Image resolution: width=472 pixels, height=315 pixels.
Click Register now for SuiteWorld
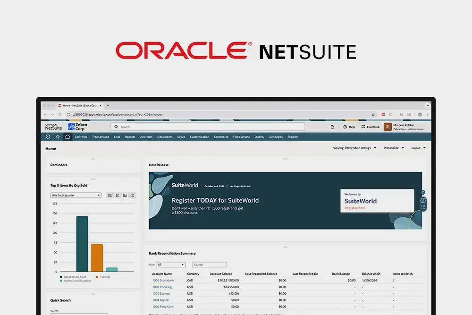click(354, 208)
